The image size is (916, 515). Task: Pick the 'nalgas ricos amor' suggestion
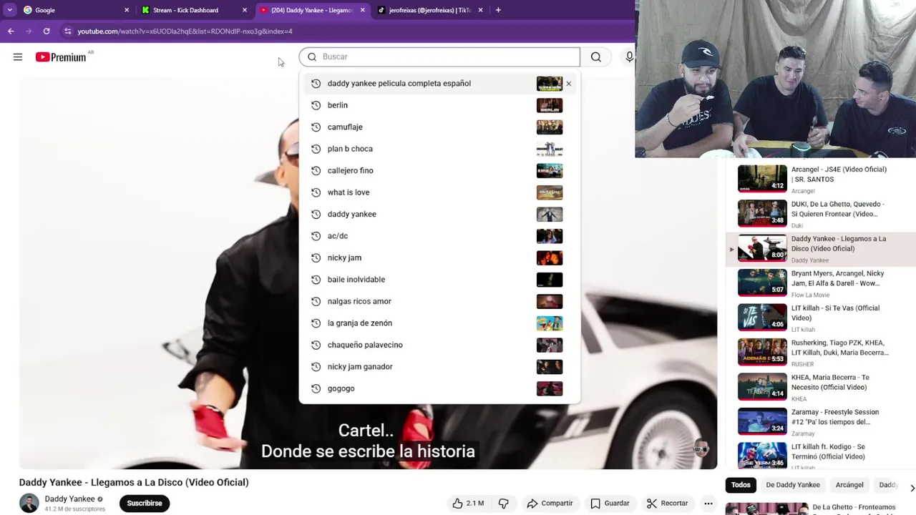(439, 301)
